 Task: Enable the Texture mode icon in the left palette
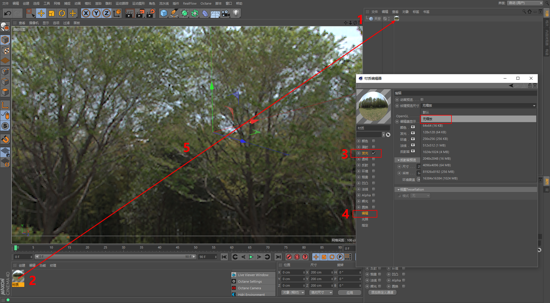[x=5, y=50]
